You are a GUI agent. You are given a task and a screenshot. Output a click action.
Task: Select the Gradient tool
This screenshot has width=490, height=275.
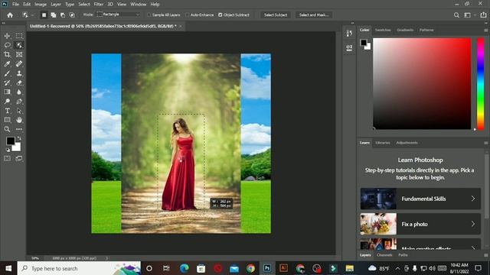[x=7, y=92]
